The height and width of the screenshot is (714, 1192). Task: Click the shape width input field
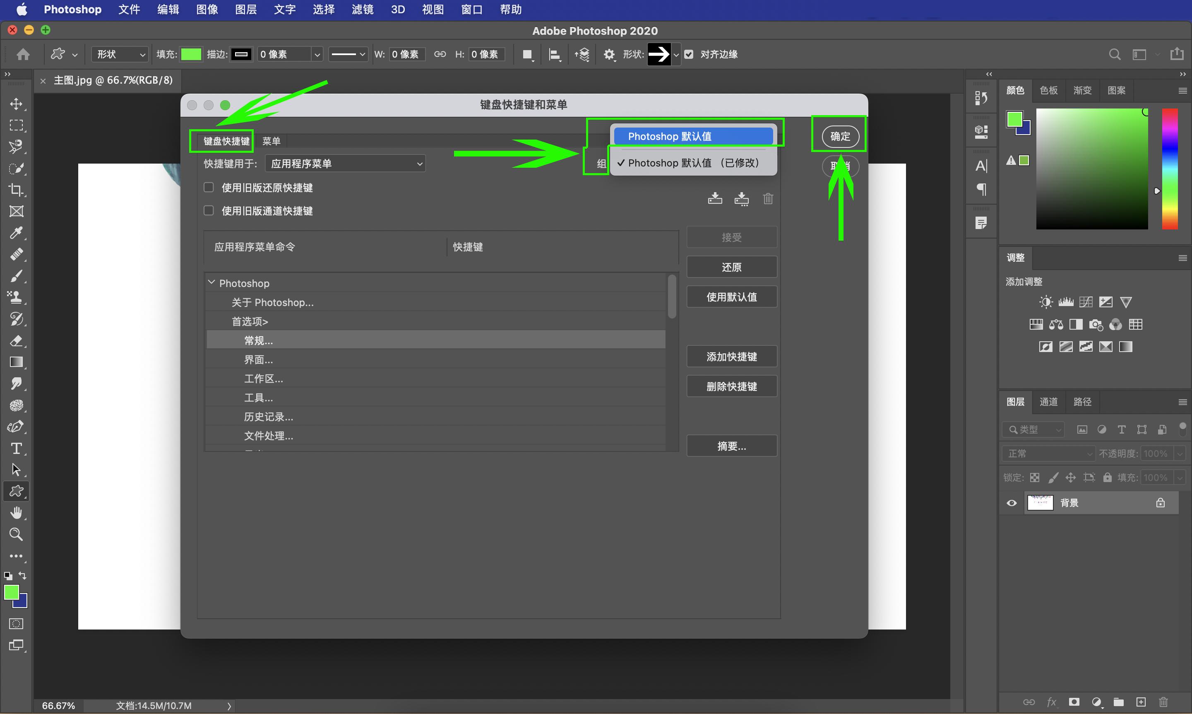[407, 54]
